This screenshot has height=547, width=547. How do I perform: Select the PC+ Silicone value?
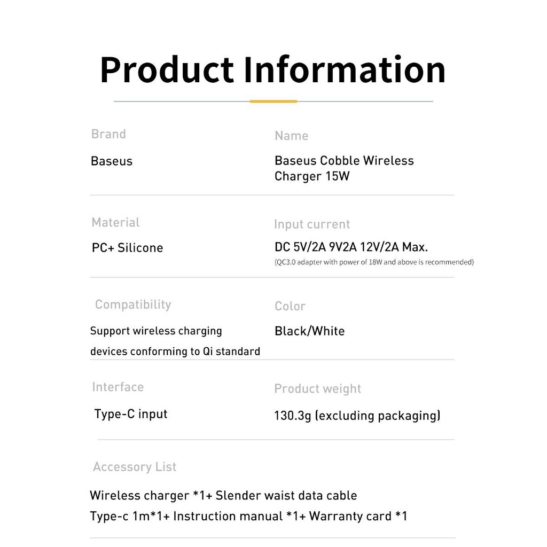(127, 248)
